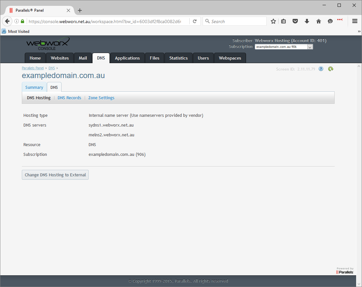Screen dimensions: 362x287
Task: Open the Pocket save icon
Action: tap(295, 21)
